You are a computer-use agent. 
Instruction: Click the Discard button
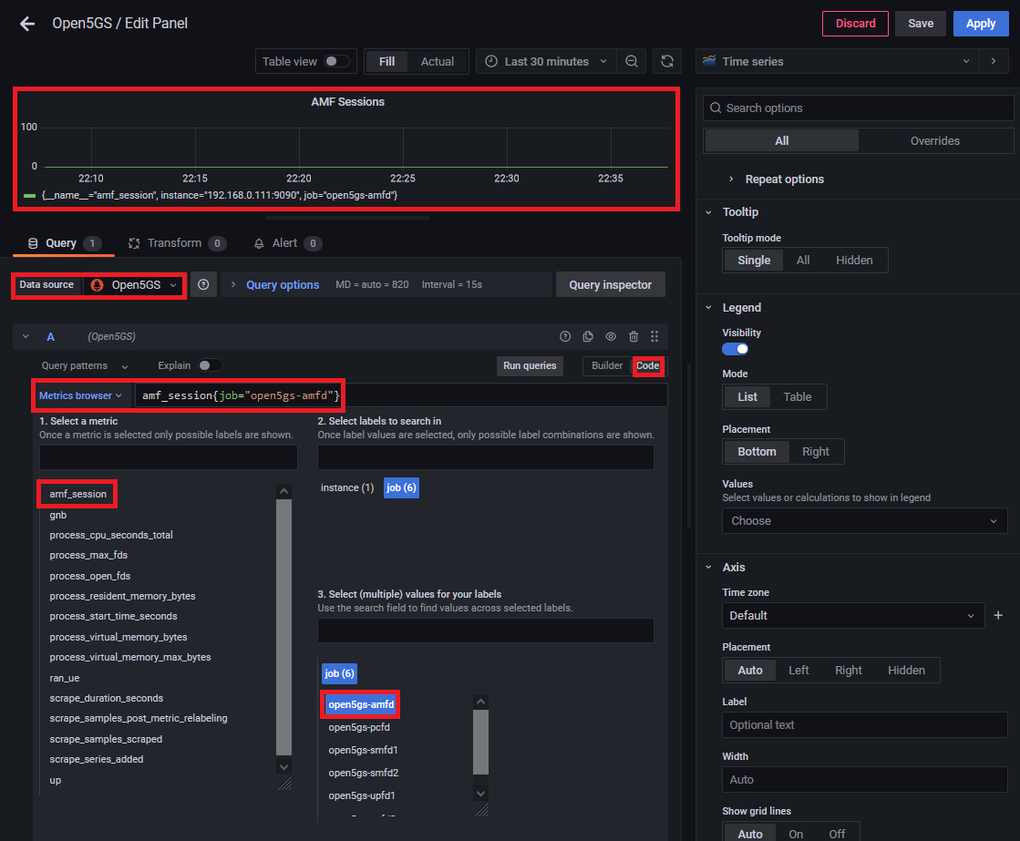(855, 24)
